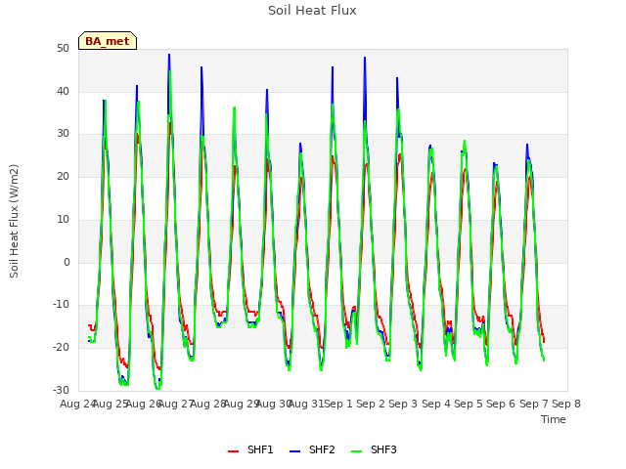
Task: Click the Time x-axis title
Action: (x=554, y=419)
